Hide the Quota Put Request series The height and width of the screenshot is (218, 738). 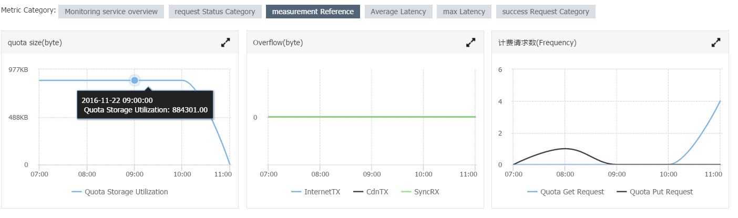tap(654, 192)
